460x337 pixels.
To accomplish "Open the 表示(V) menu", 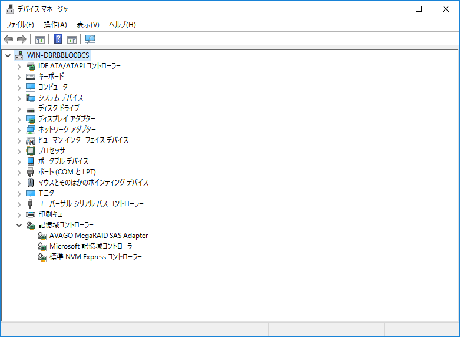I will click(x=88, y=25).
